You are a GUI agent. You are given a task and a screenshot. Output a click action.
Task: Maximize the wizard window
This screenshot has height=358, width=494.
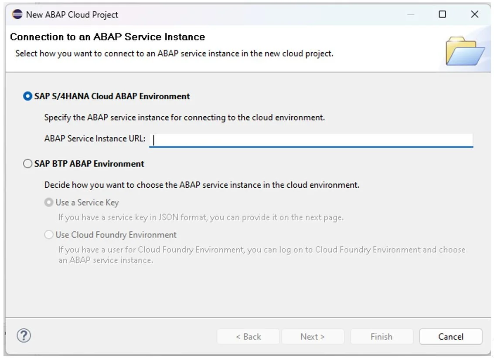point(443,14)
